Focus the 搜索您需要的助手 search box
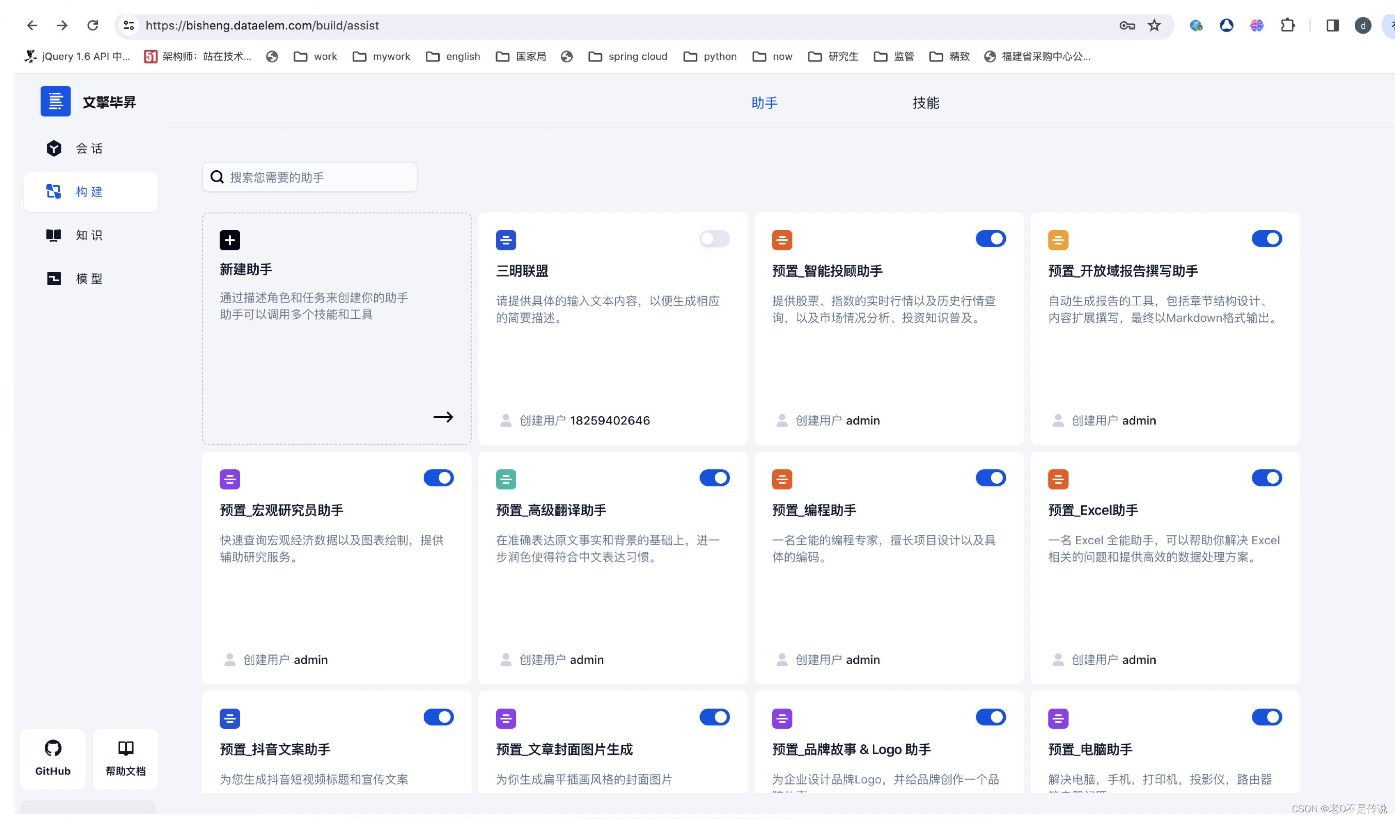Screen dimensions: 1395x819 tap(309, 177)
